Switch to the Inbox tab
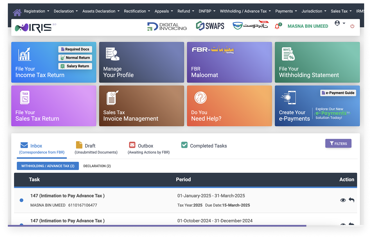The image size is (372, 239). 42,149
